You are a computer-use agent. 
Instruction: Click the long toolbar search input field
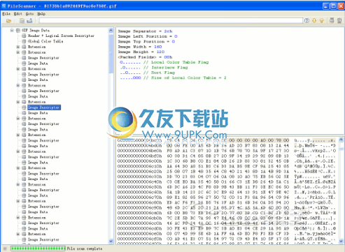point(171,21)
